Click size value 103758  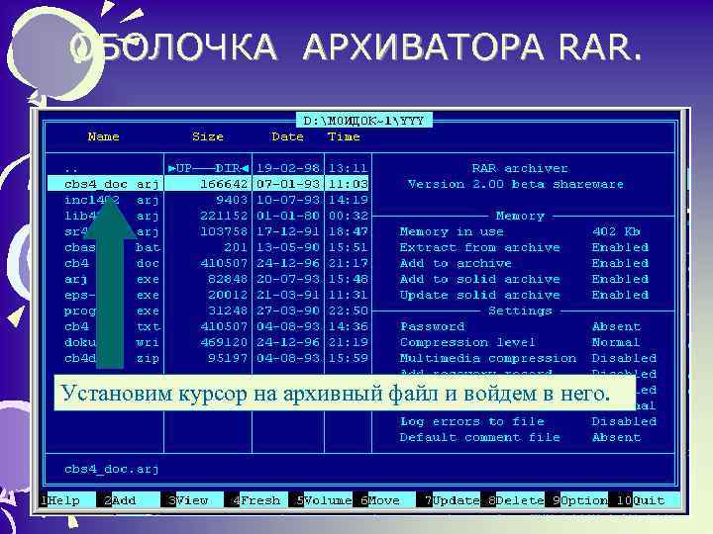pos(224,231)
